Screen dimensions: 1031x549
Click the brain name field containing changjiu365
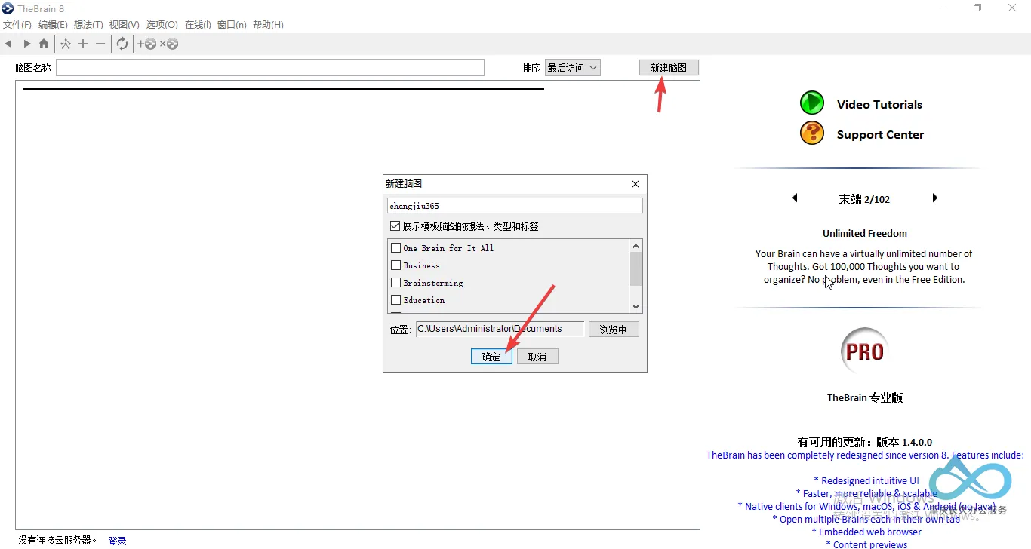pos(515,206)
